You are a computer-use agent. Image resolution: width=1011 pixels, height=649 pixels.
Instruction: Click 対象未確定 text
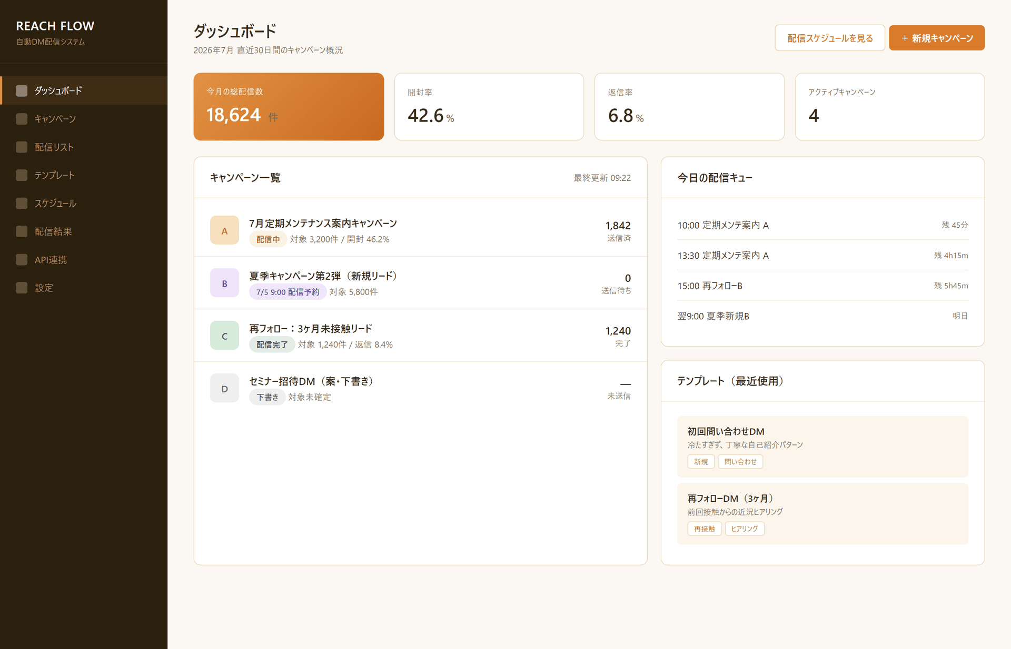(x=310, y=397)
